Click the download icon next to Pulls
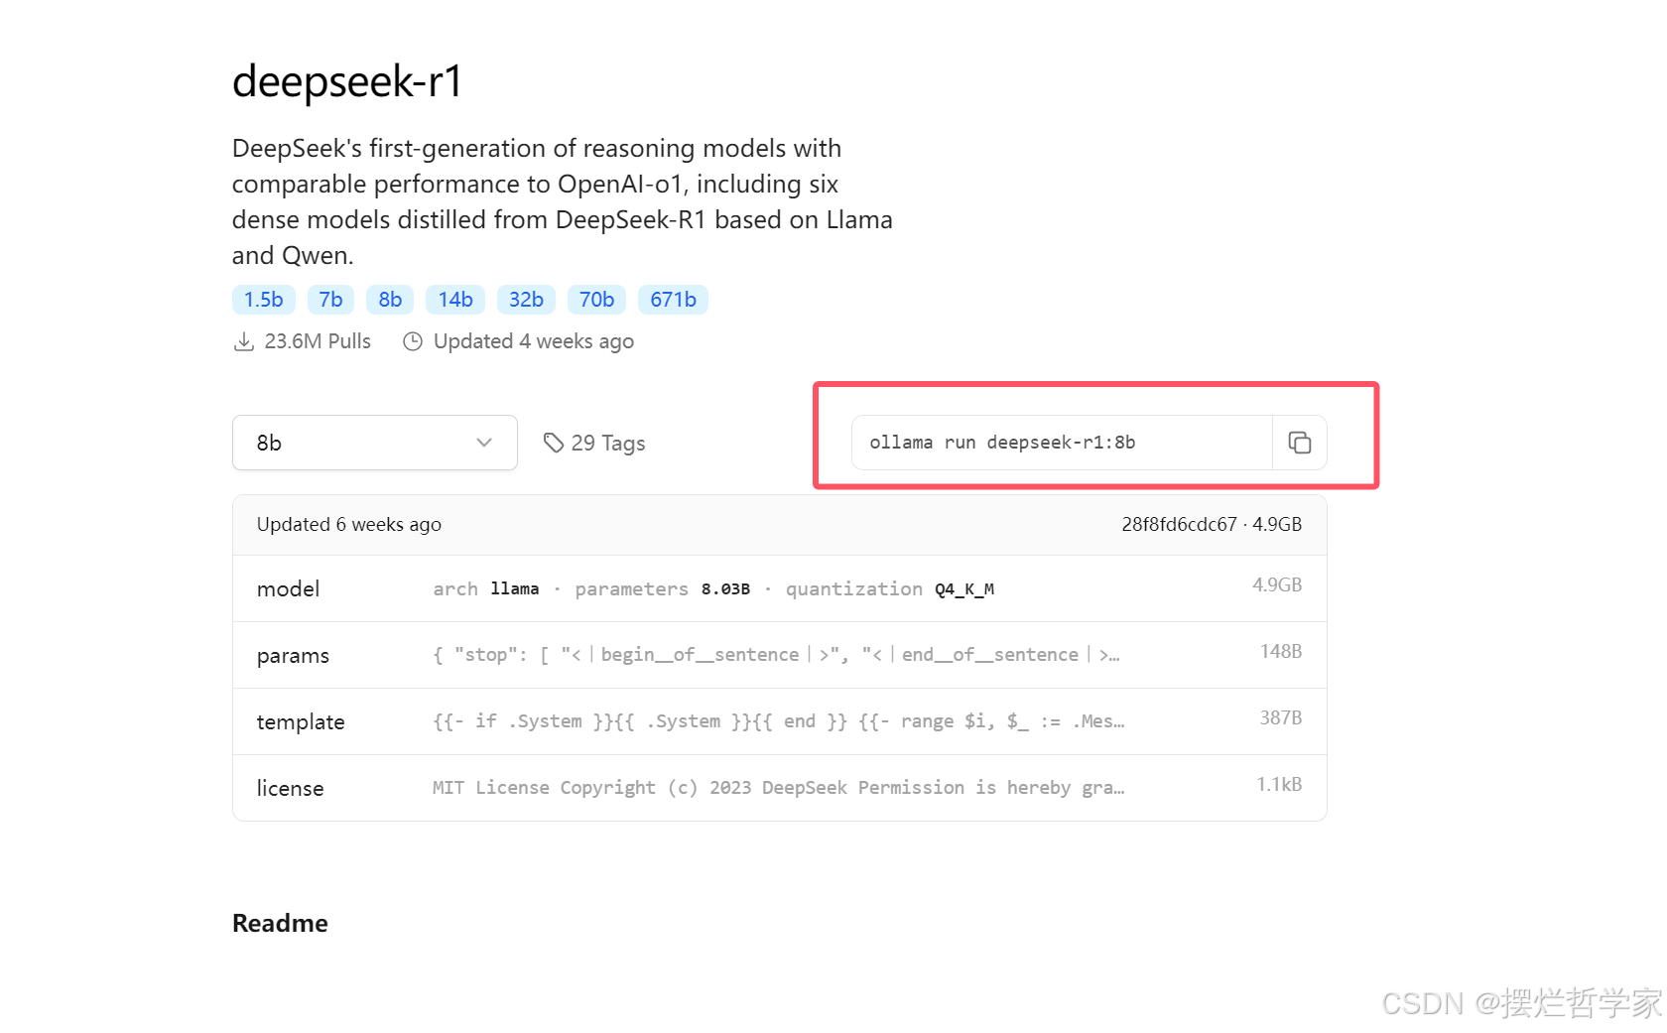 (243, 341)
